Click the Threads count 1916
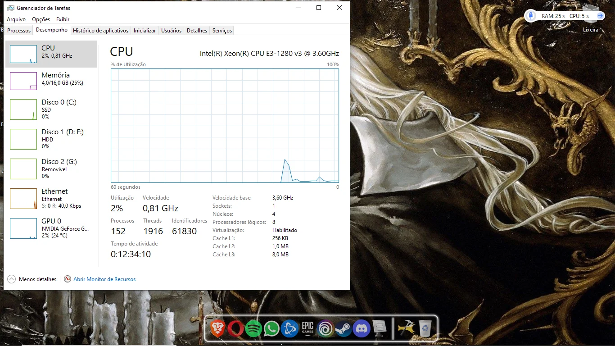 coord(153,231)
